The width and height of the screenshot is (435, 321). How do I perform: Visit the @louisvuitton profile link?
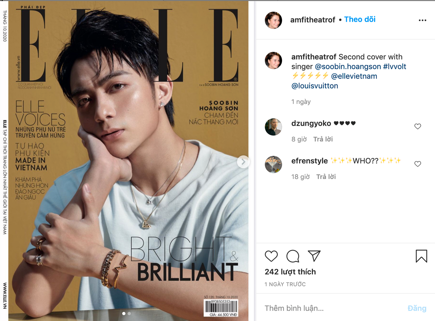pos(315,86)
